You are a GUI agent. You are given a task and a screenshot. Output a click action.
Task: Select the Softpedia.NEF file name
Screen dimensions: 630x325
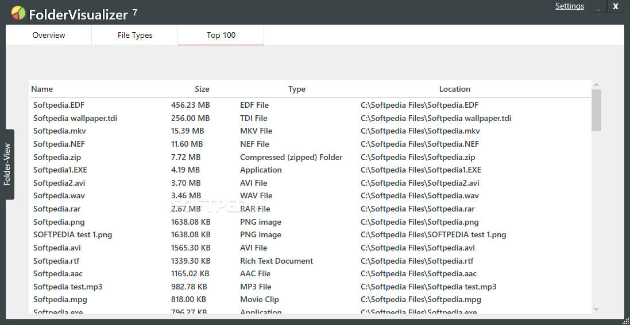[x=59, y=144]
